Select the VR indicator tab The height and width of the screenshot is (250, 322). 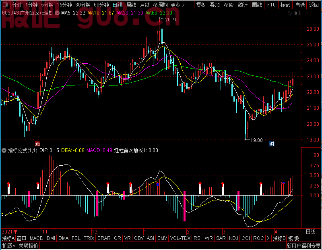pyautogui.click(x=128, y=238)
